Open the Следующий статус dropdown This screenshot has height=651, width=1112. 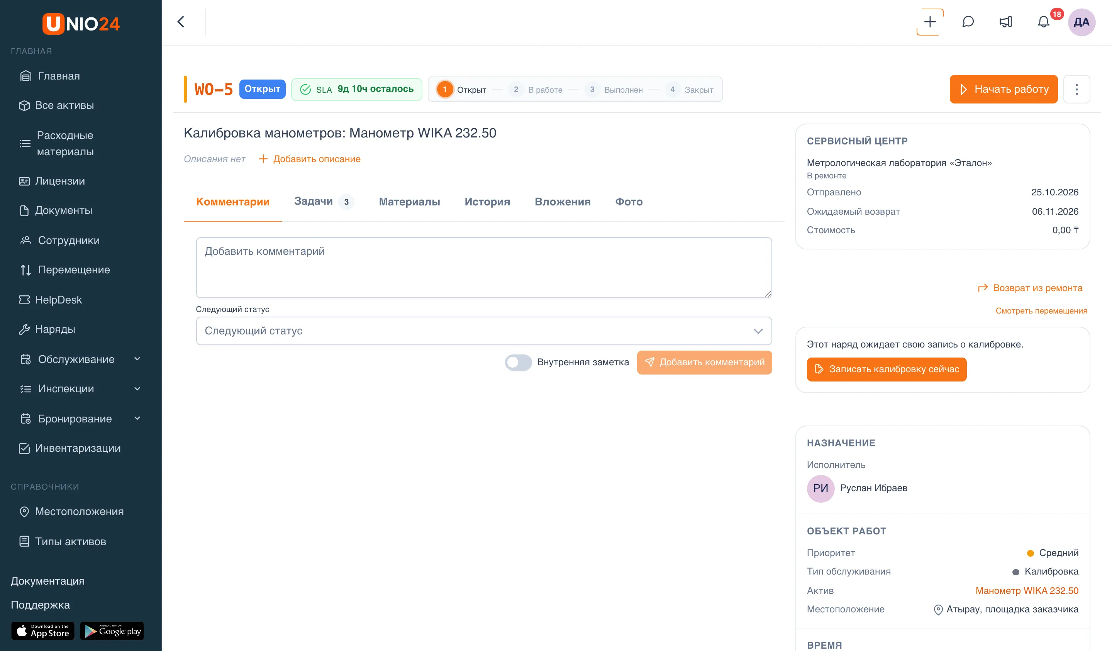(484, 331)
